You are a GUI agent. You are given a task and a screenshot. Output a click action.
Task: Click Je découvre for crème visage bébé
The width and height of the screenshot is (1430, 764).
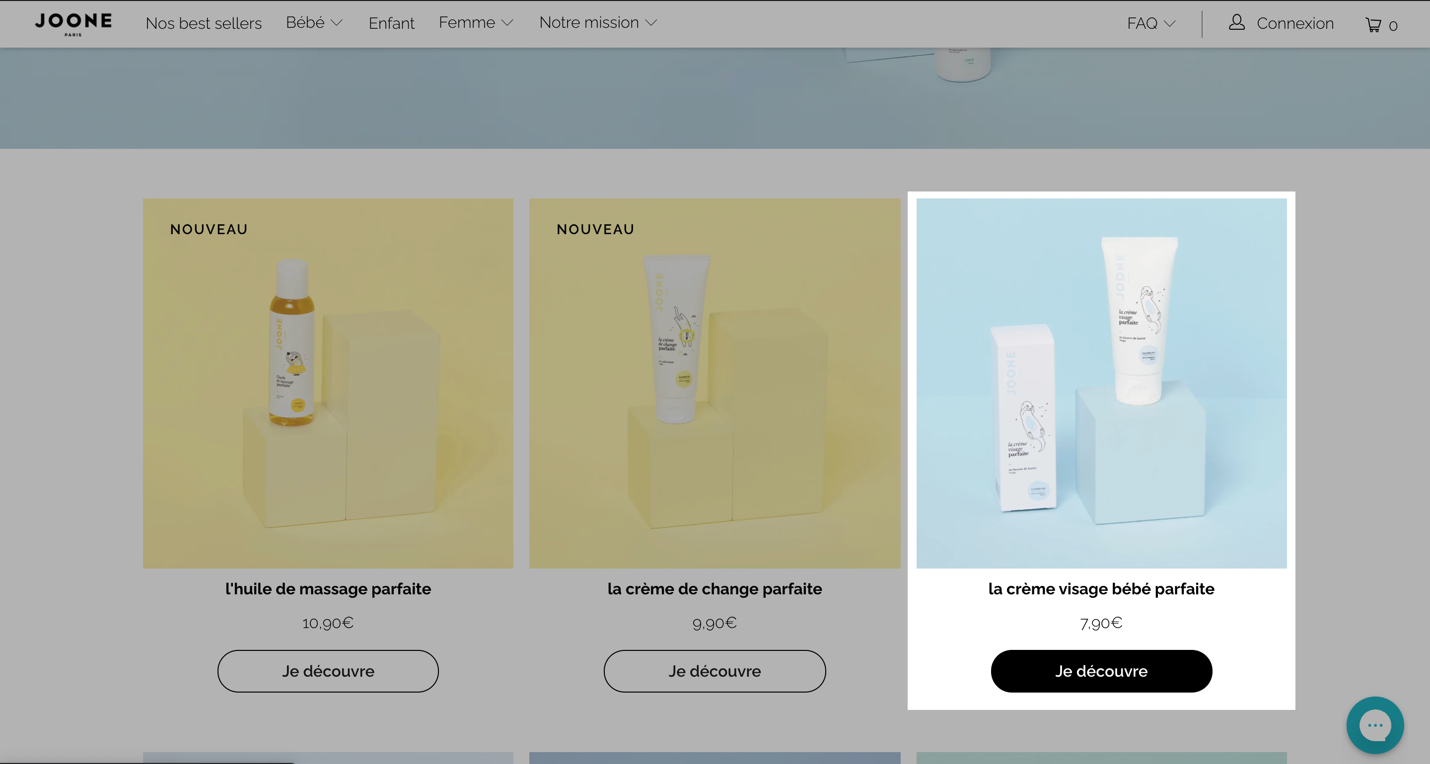click(x=1101, y=671)
